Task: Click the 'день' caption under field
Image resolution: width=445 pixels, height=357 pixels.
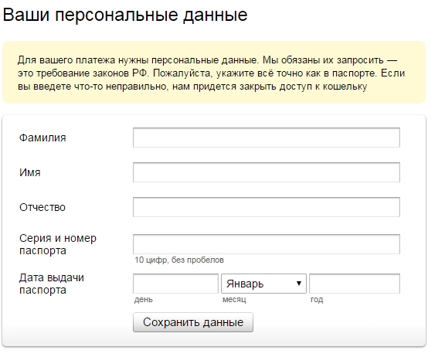Action: click(144, 300)
